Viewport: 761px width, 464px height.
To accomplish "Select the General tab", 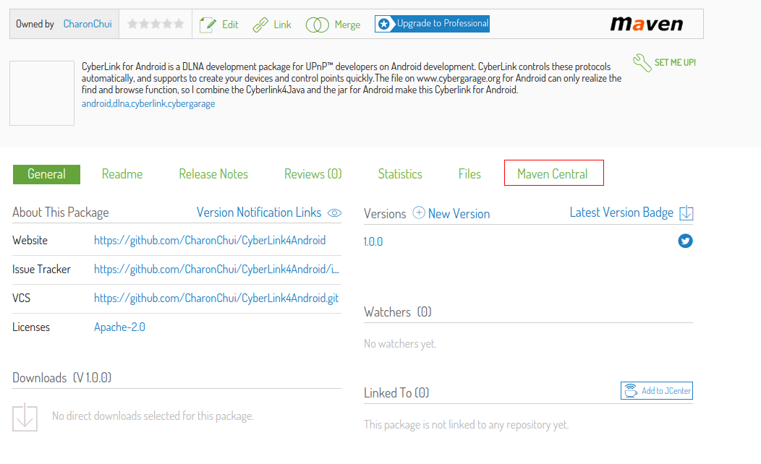I will [46, 174].
